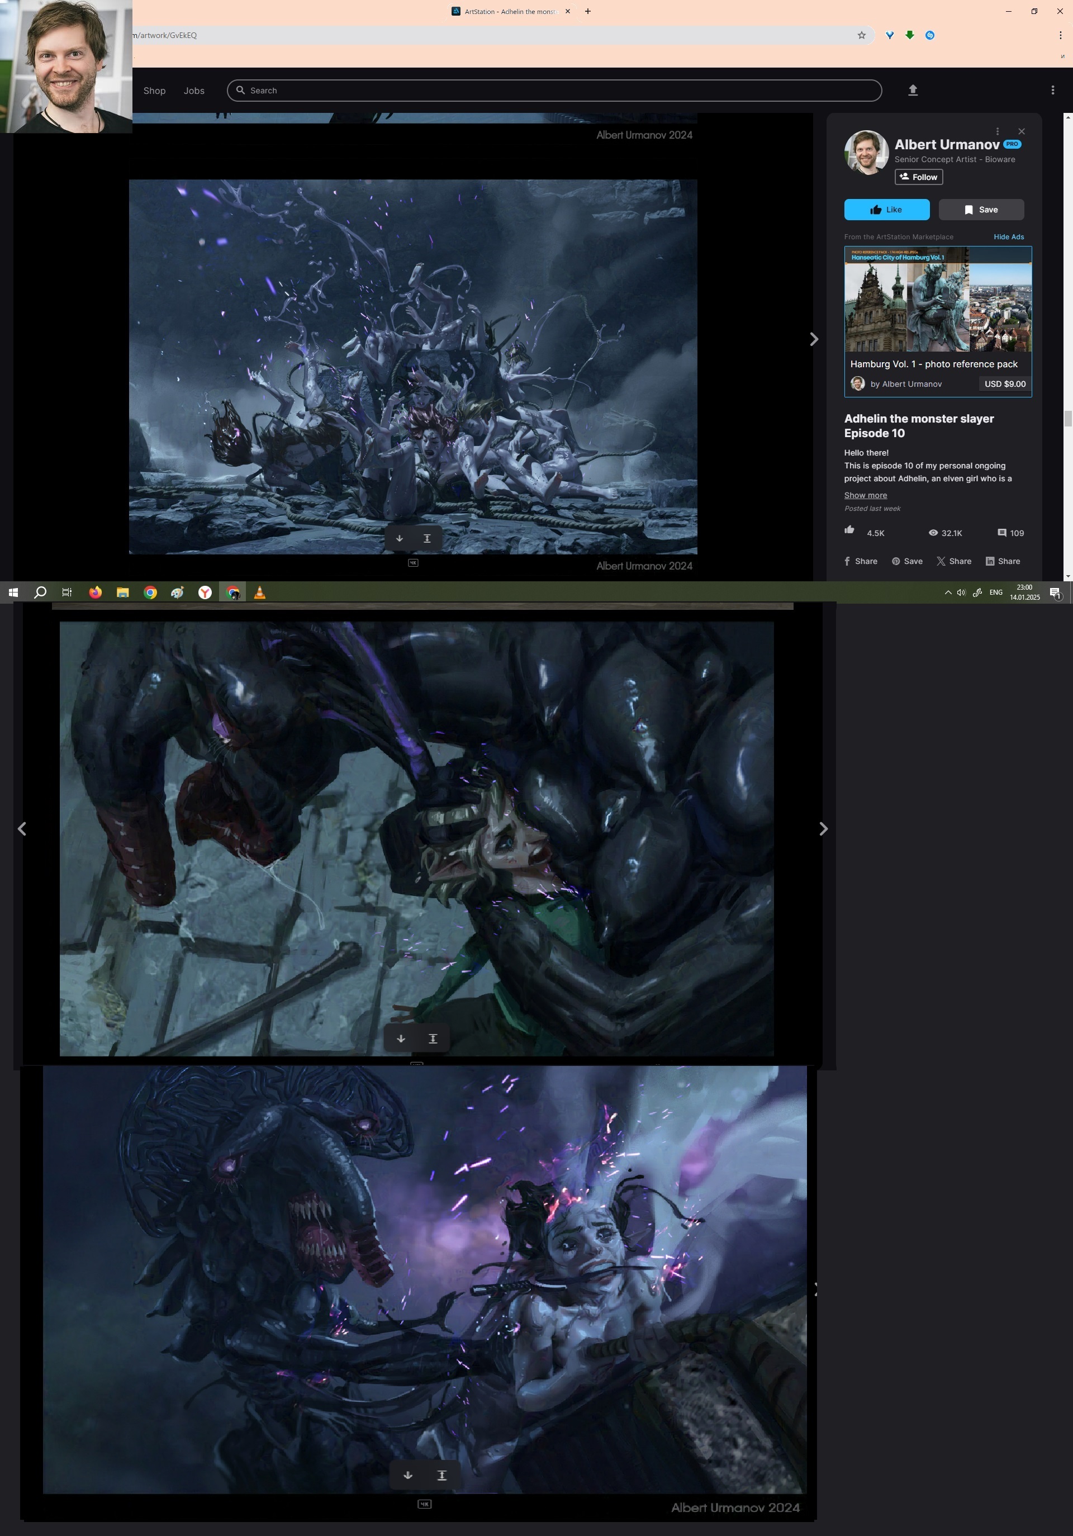The height and width of the screenshot is (1536, 1073).
Task: Download the purple sparks monster image
Action: tap(407, 1475)
